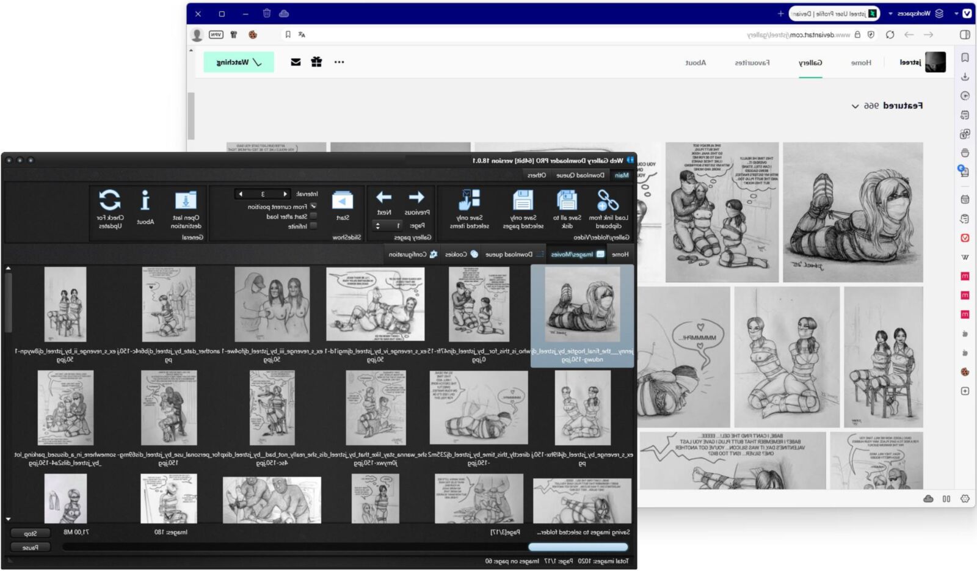Click Check for Updates refresh icon

(x=109, y=200)
